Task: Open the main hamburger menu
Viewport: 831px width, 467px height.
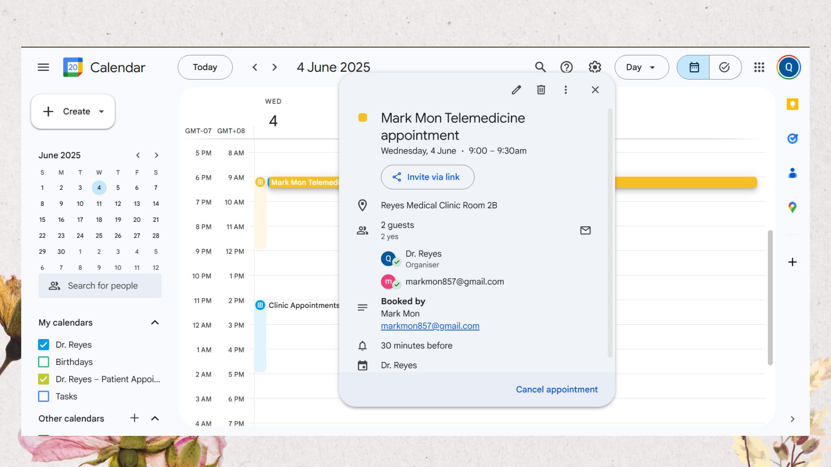Action: click(x=43, y=67)
